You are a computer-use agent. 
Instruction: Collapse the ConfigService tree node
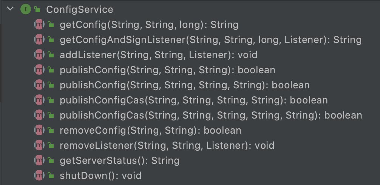pyautogui.click(x=10, y=9)
